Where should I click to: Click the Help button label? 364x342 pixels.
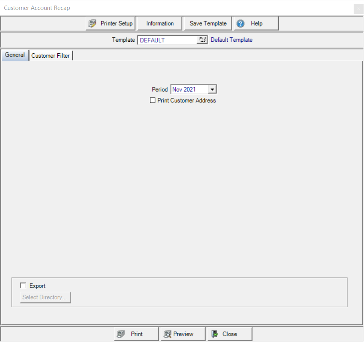257,23
